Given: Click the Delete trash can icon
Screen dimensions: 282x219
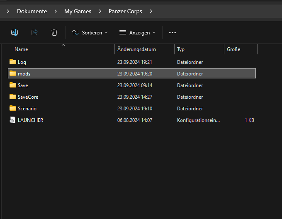Looking at the screenshot, I should [x=54, y=32].
